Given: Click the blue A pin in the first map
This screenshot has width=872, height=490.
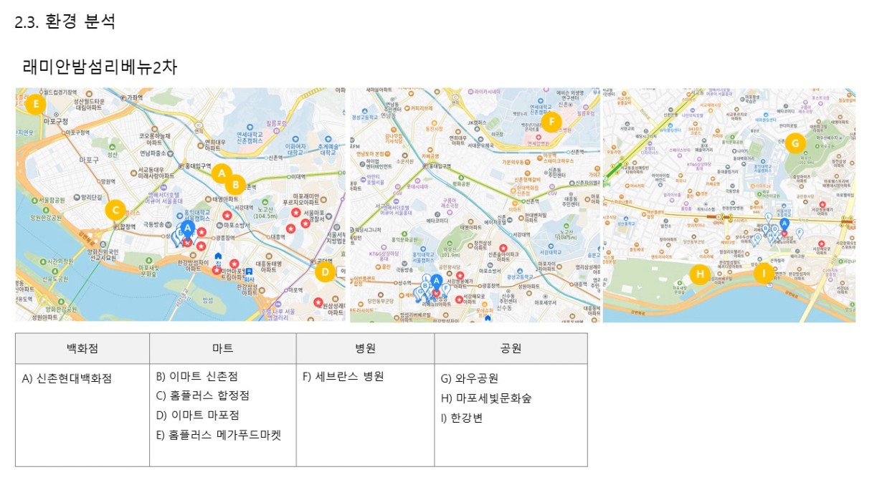Looking at the screenshot, I should (188, 229).
